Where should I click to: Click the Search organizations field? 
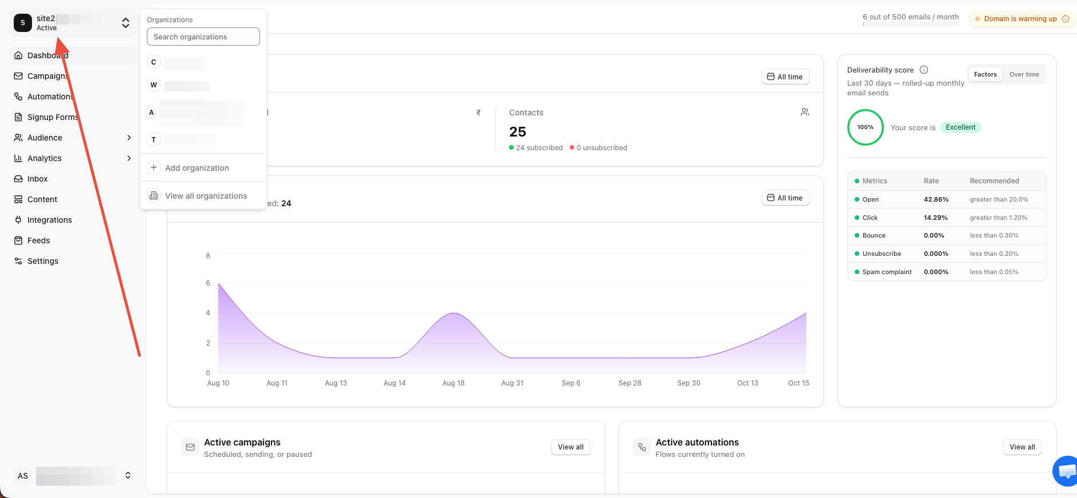(x=203, y=37)
